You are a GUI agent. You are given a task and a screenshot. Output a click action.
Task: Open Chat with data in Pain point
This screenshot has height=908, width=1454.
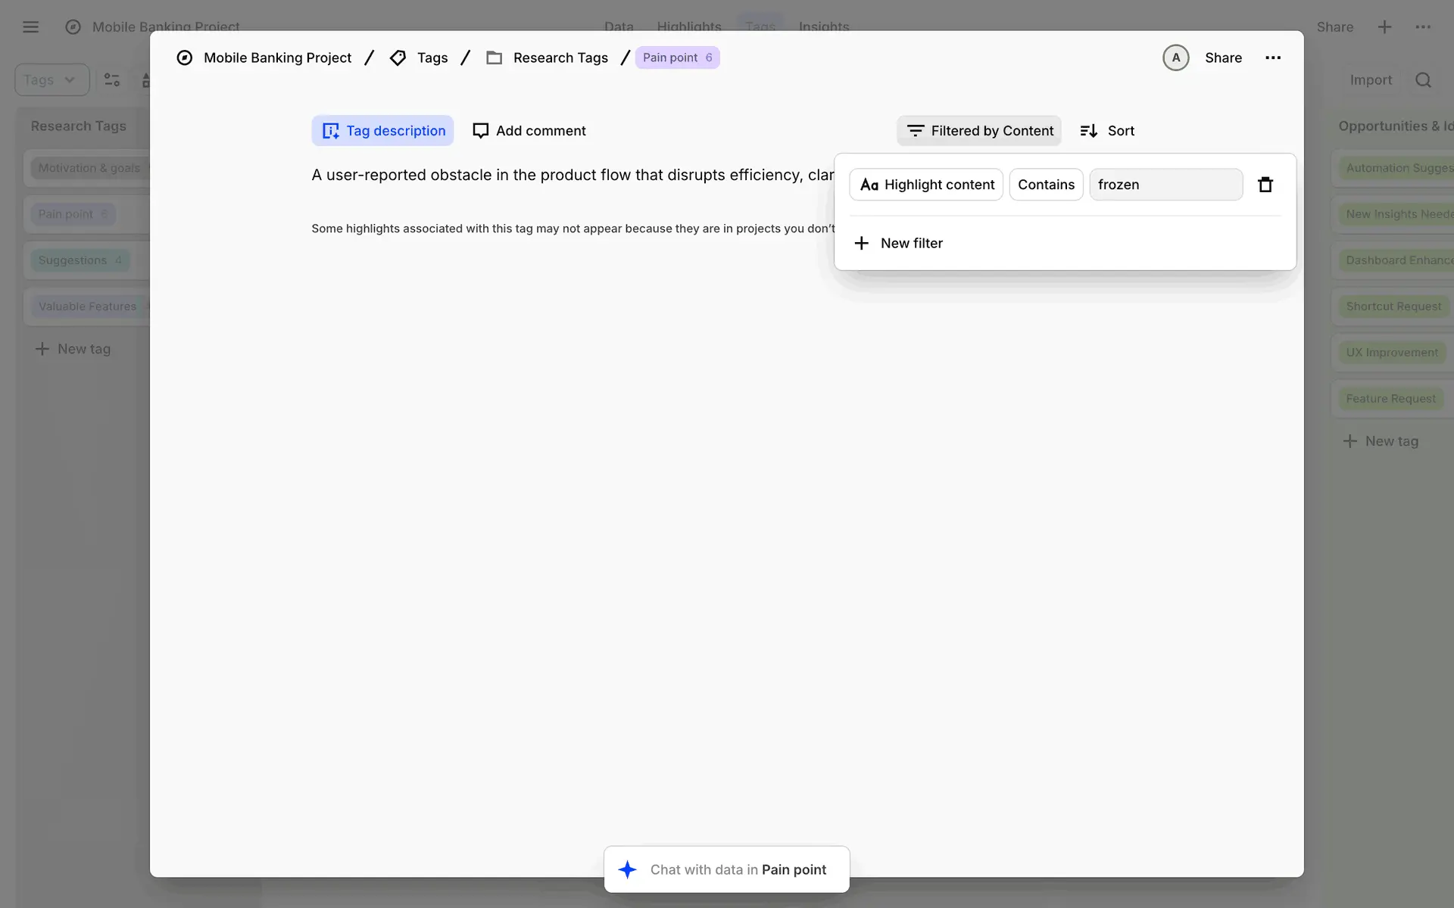738,869
